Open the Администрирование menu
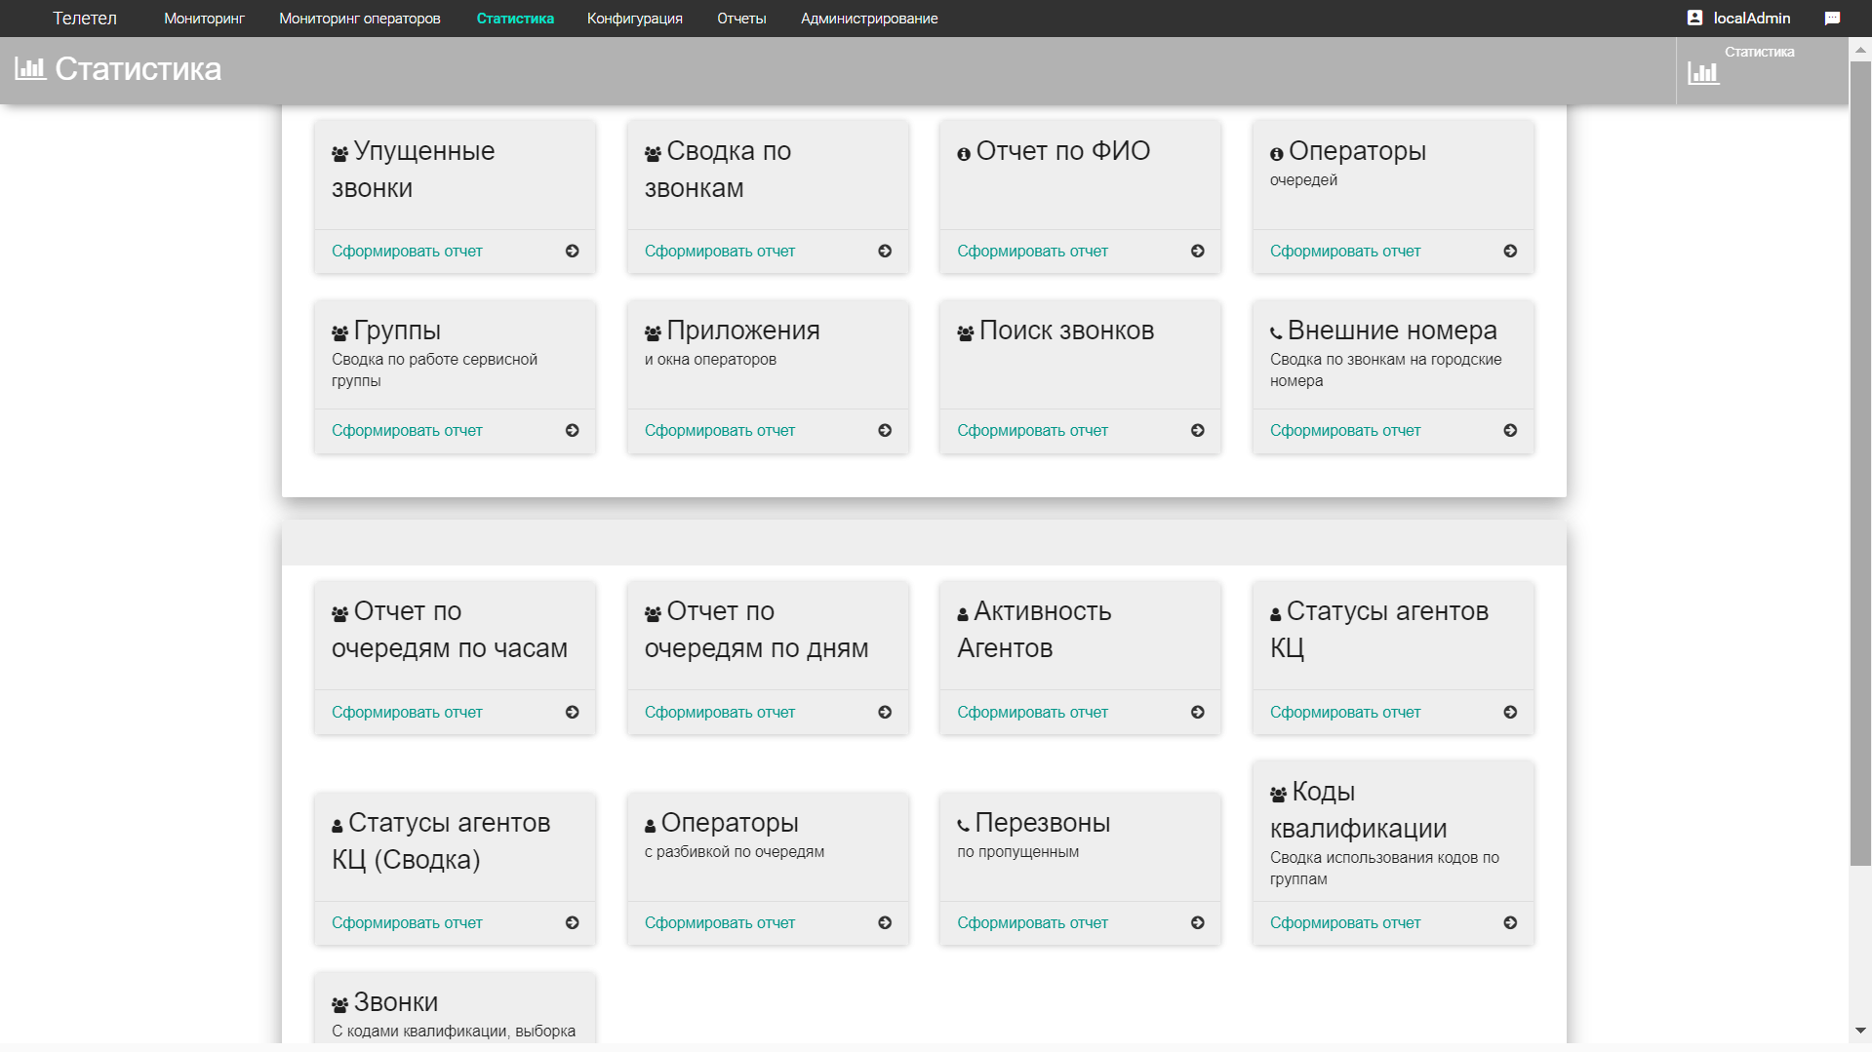Screen dimensions: 1872x1052 [869, 19]
